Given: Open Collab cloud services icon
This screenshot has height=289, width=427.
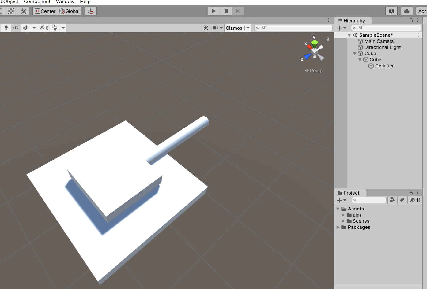Looking at the screenshot, I should click(x=406, y=11).
